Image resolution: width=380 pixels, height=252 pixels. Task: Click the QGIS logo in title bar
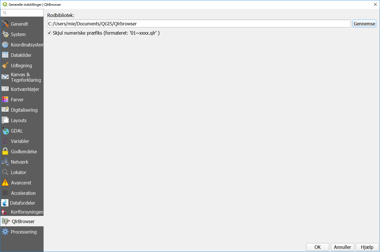click(x=4, y=4)
